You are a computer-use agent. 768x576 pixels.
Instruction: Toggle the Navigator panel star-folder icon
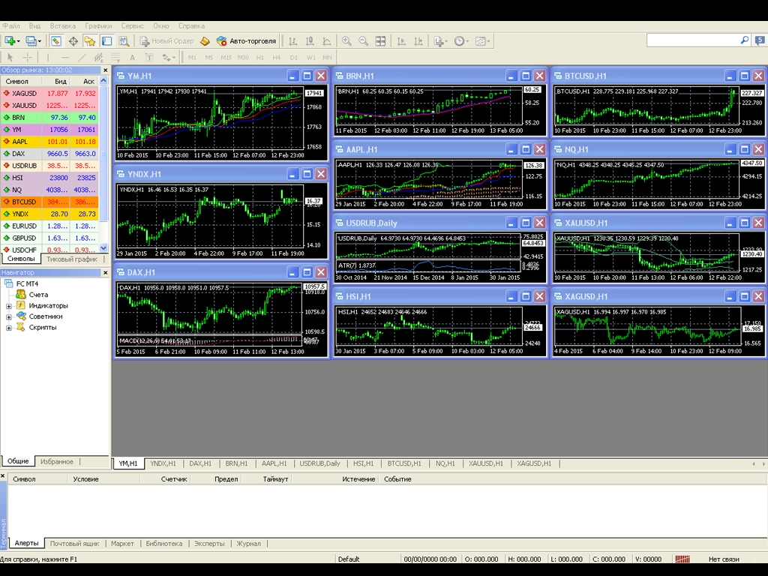pyautogui.click(x=90, y=41)
